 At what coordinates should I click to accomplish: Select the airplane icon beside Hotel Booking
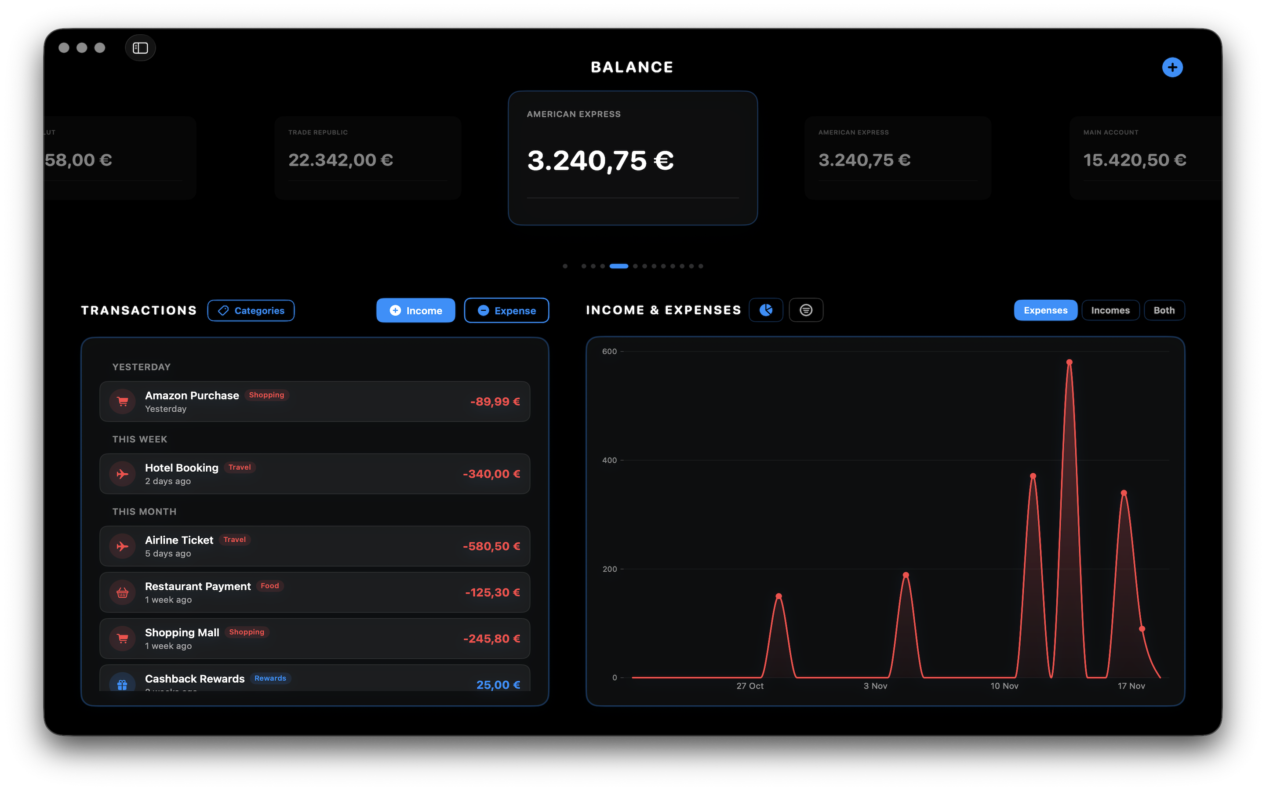tap(122, 473)
